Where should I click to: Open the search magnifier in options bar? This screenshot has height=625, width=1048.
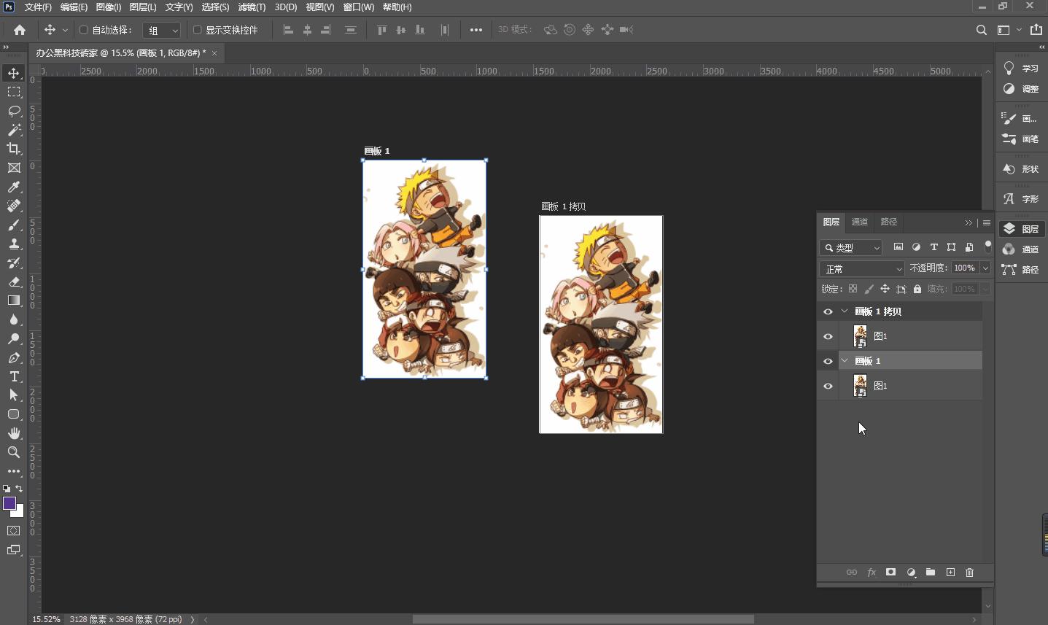click(982, 30)
